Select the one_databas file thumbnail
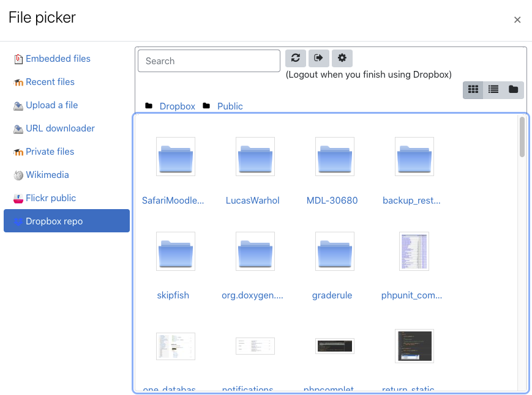 tap(176, 346)
